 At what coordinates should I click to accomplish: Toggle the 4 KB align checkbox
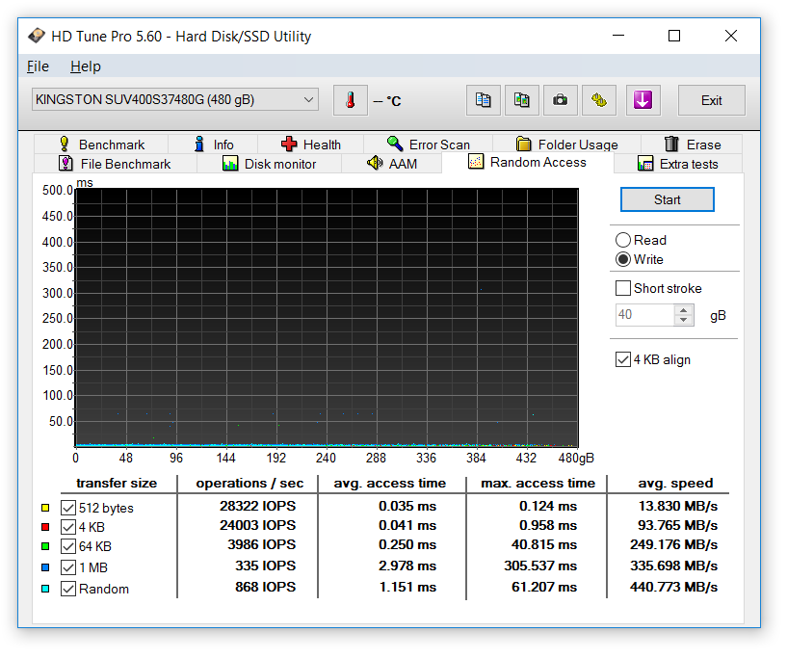point(623,359)
